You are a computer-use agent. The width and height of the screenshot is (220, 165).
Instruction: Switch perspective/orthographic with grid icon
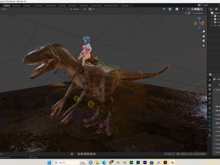click(x=203, y=45)
